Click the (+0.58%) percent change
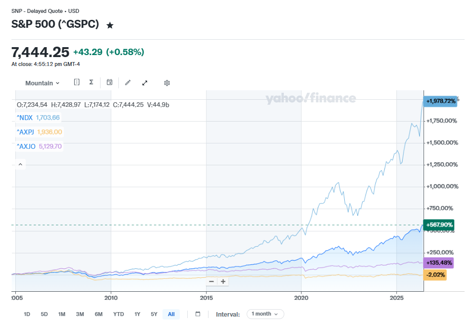The width and height of the screenshot is (474, 326). 125,52
